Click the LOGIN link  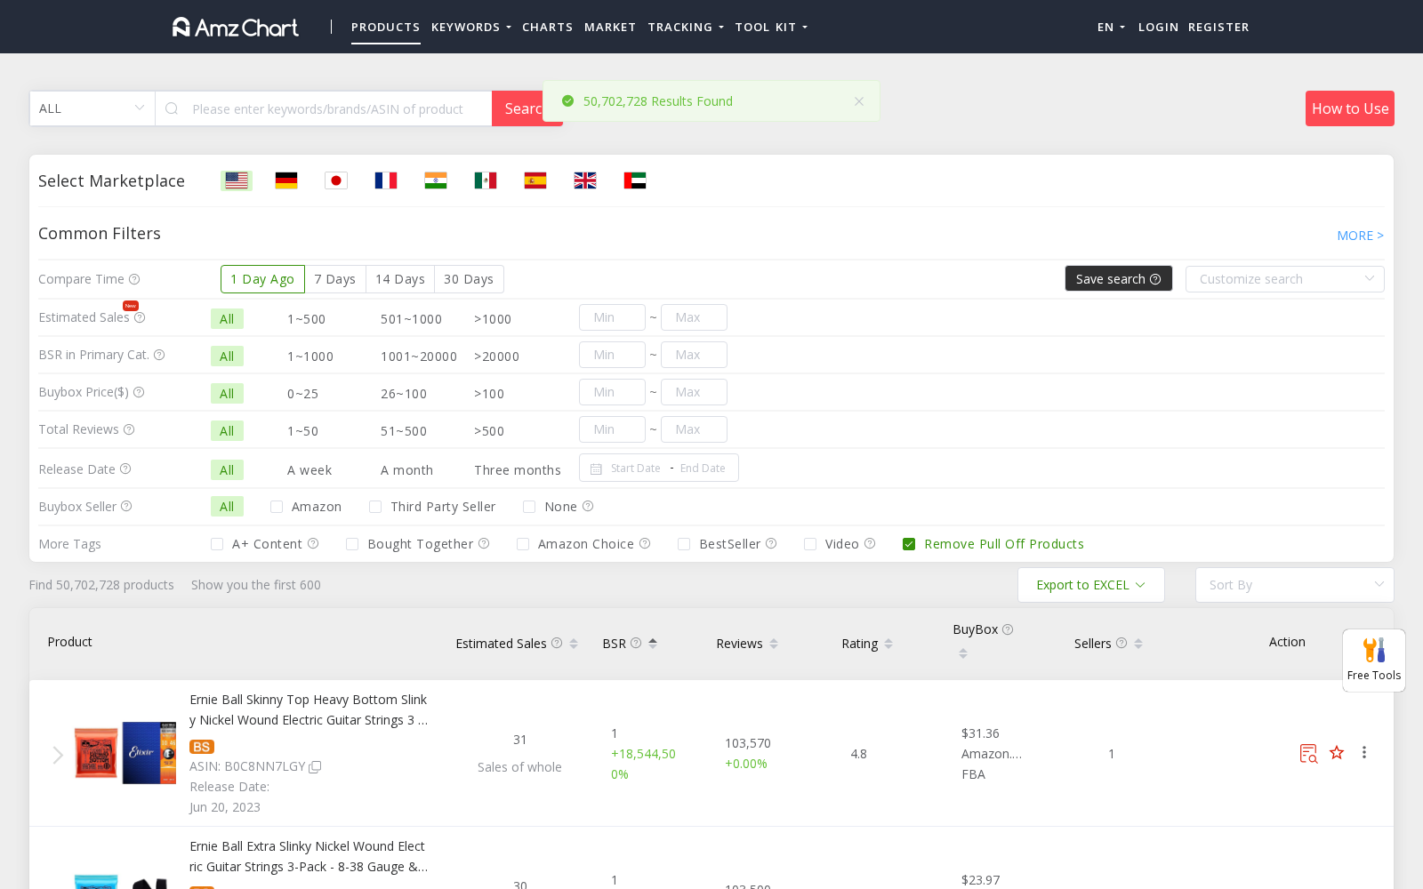tap(1158, 28)
